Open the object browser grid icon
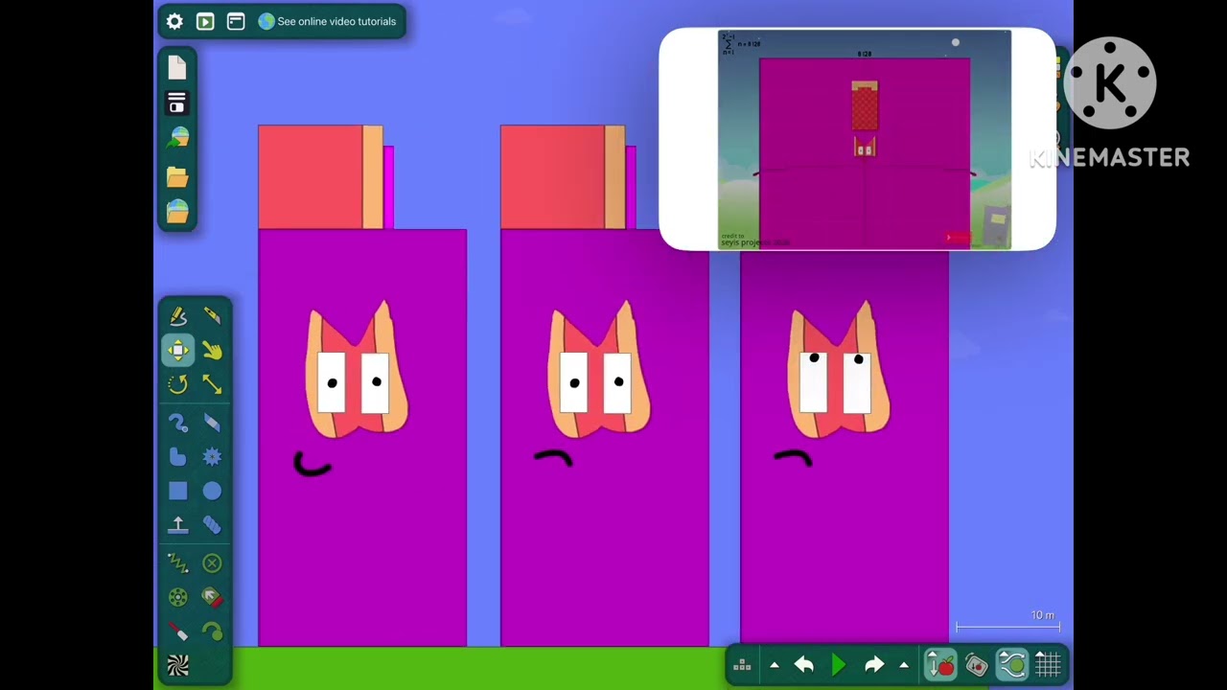Viewport: 1227px width, 690px height. pos(742,665)
